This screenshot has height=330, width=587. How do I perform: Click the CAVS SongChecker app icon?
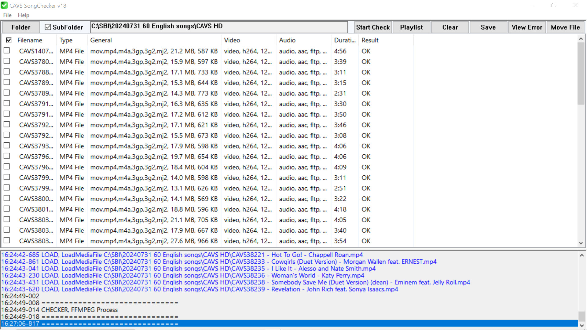coord(4,5)
